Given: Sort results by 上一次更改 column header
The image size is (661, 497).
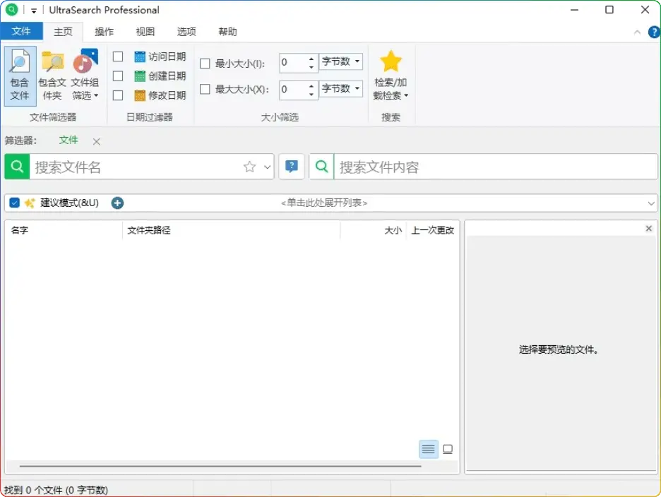Looking at the screenshot, I should [433, 230].
